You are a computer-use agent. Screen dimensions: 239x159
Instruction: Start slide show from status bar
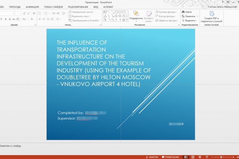[x=207, y=157]
